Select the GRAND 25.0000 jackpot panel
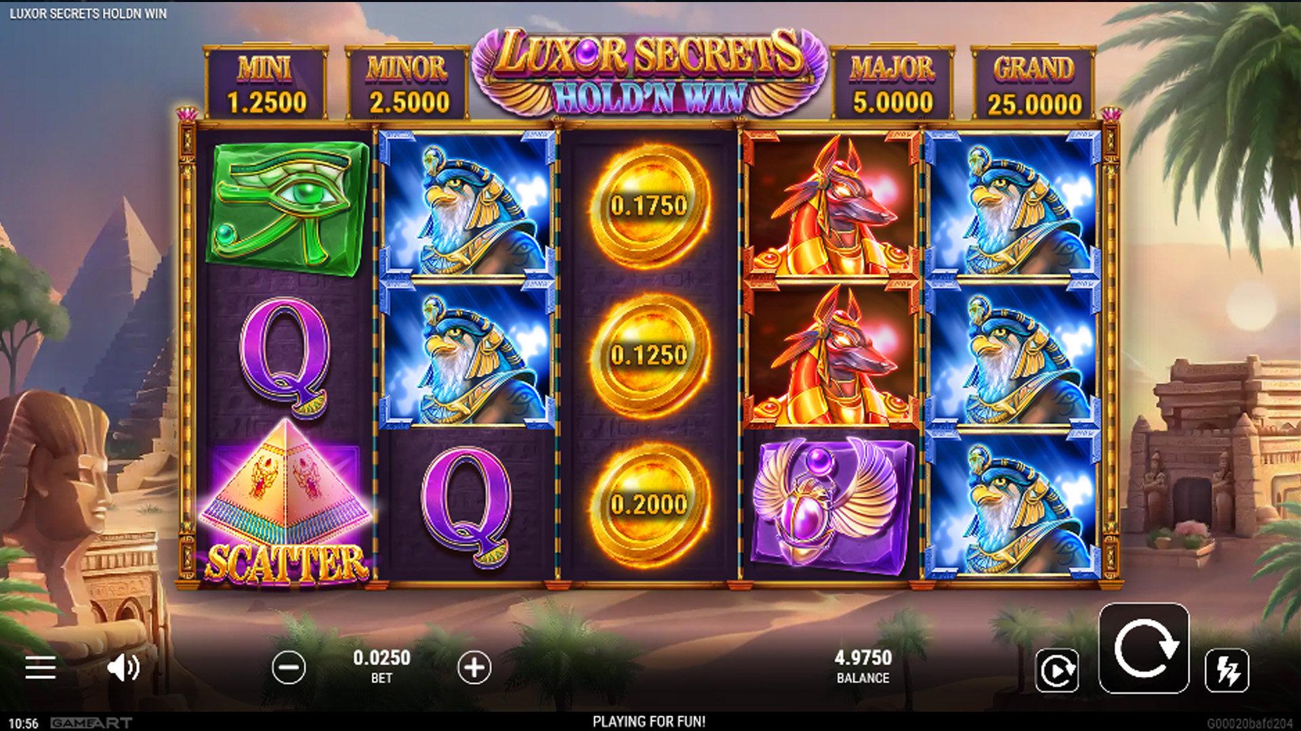Viewport: 1301px width, 731px height. 1034,84
